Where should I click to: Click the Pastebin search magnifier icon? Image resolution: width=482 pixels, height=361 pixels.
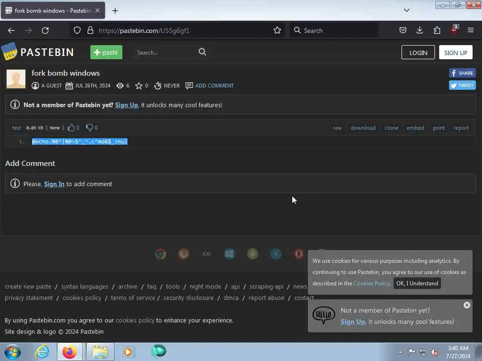click(202, 52)
